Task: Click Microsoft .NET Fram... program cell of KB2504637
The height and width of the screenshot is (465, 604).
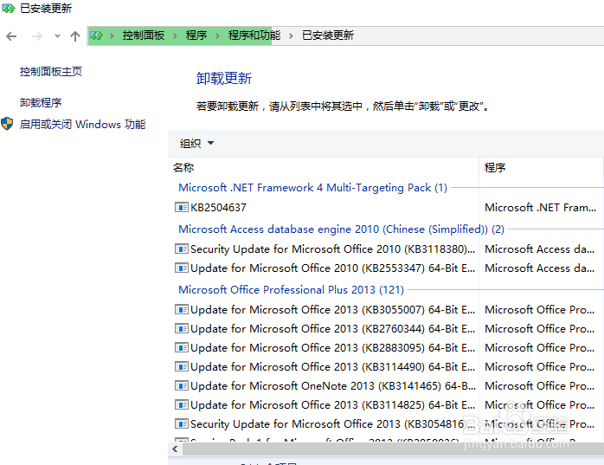Action: coord(540,208)
